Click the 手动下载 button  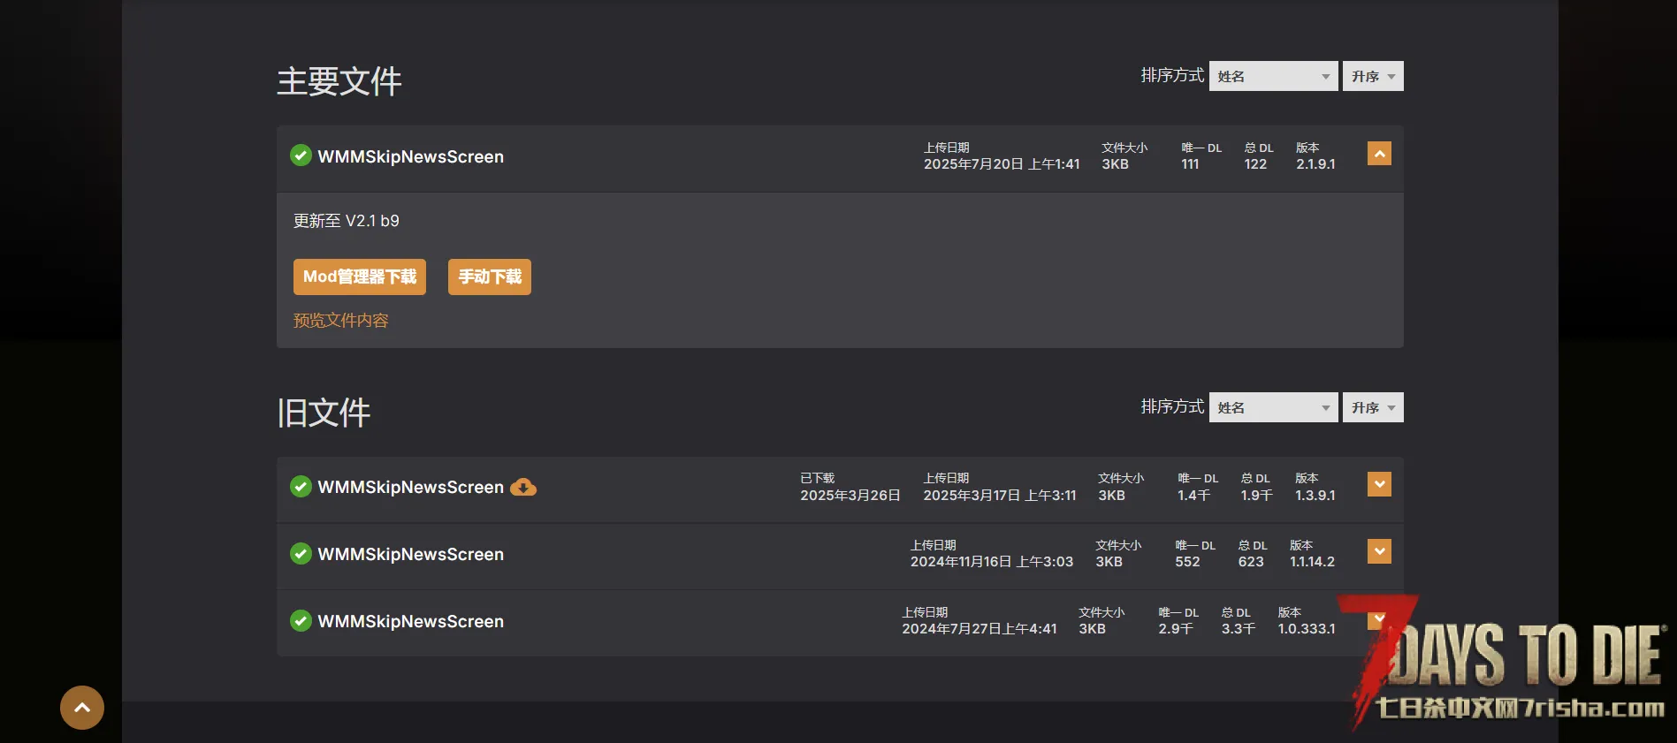click(x=490, y=277)
